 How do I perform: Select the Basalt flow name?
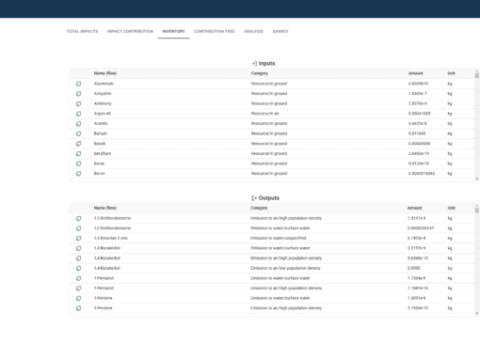point(100,144)
